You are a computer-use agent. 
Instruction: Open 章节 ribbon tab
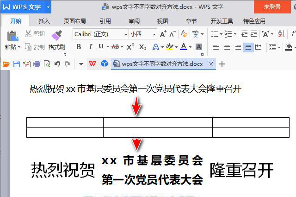(191, 21)
